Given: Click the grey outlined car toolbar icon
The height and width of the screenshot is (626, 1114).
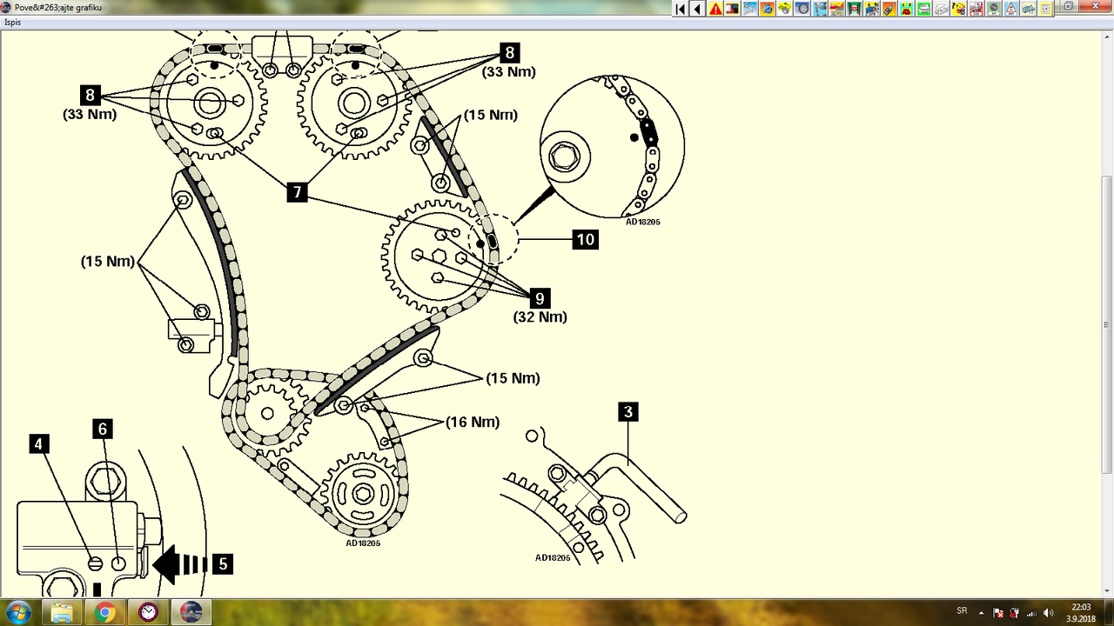Looking at the screenshot, I should (941, 9).
